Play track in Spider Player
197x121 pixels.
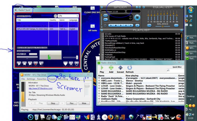(121, 25)
